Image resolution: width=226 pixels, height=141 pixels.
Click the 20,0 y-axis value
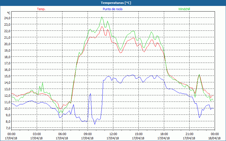pyautogui.click(x=7, y=44)
